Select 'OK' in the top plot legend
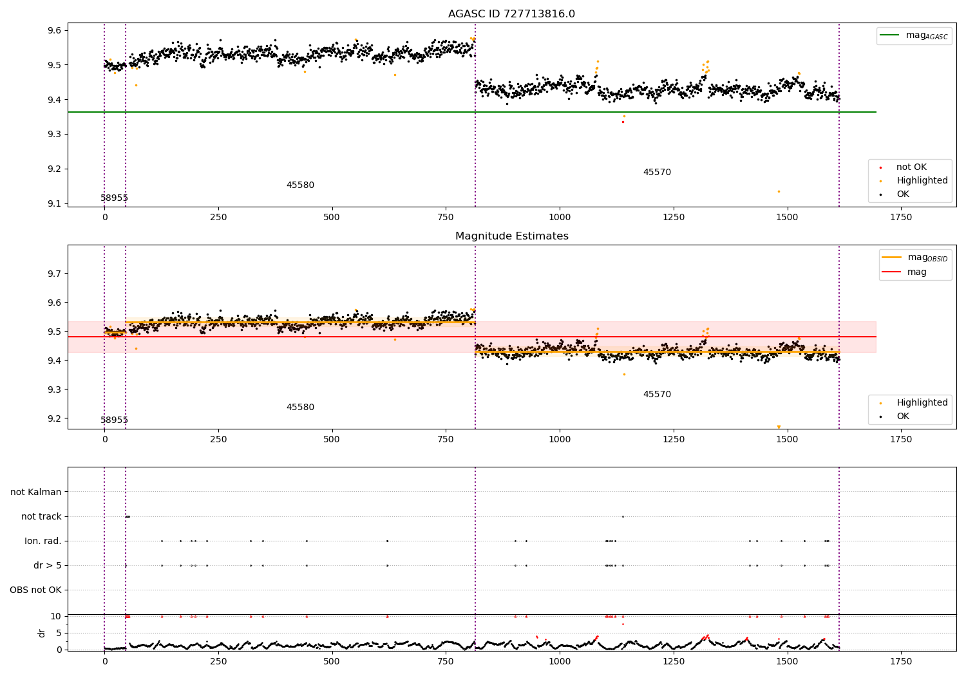The width and height of the screenshot is (966, 676). (x=903, y=194)
